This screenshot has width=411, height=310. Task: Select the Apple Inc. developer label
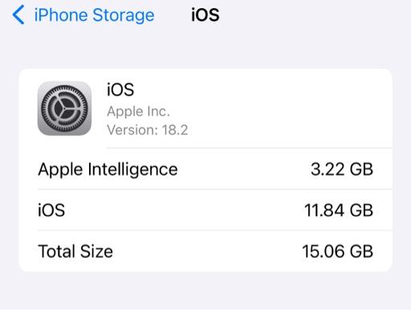tap(138, 111)
